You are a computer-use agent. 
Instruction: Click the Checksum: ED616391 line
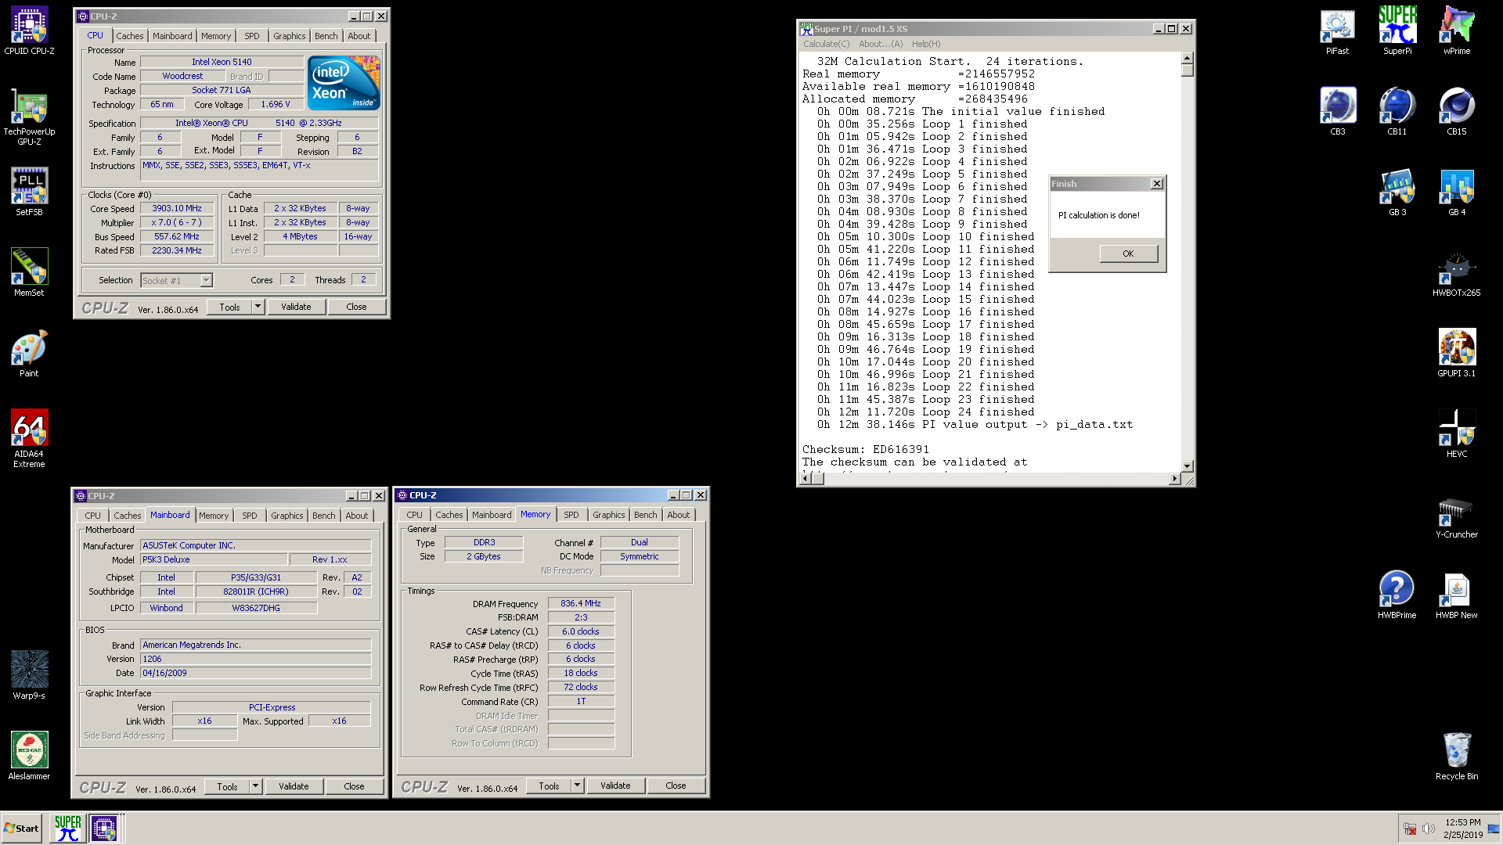tap(865, 450)
